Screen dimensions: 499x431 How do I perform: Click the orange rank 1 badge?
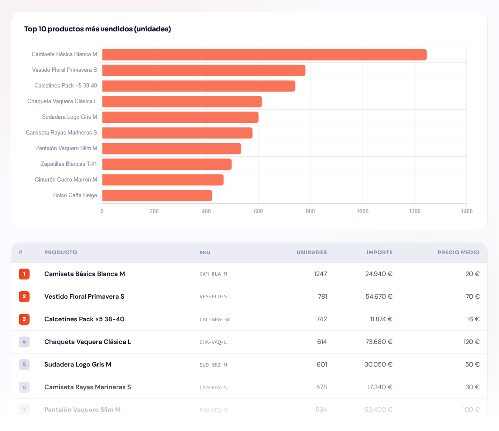24,274
